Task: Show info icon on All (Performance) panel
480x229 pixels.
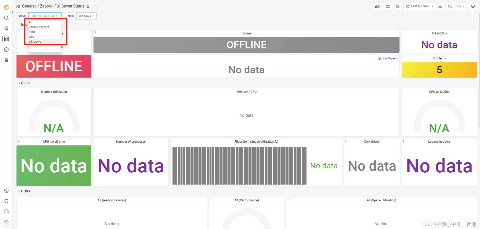Action: 211,199
